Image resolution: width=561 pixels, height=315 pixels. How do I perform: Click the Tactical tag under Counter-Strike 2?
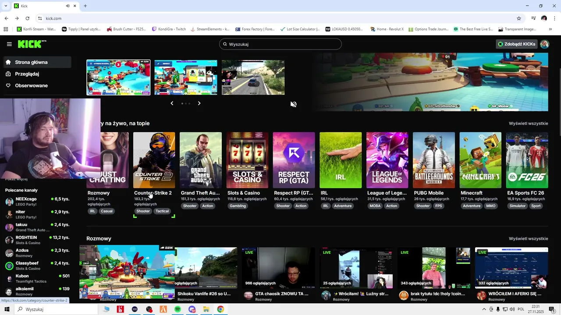[162, 211]
